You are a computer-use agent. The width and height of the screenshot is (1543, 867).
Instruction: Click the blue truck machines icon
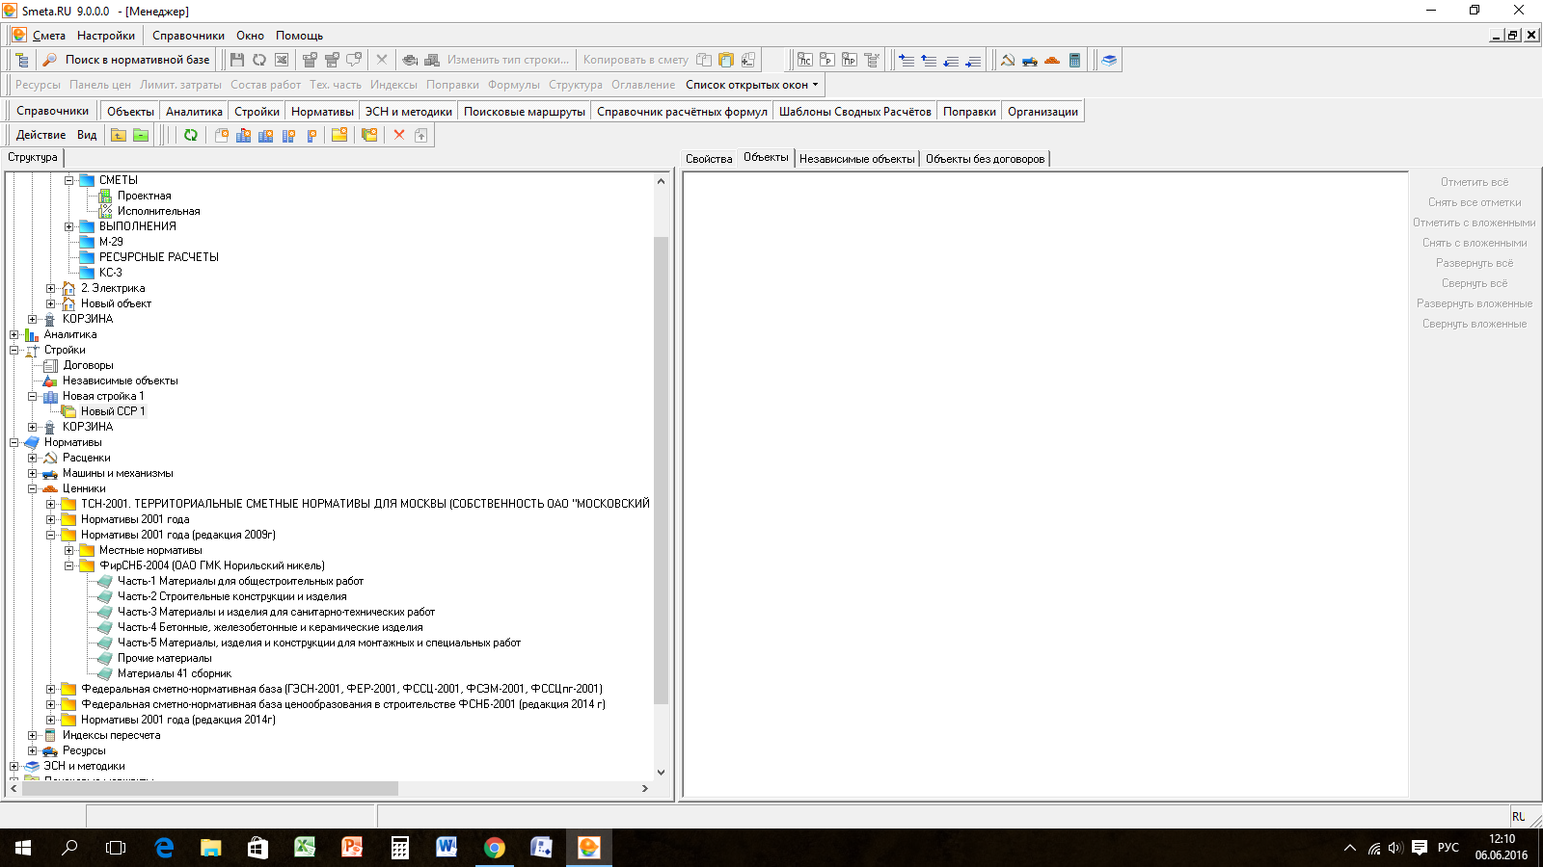point(1030,60)
